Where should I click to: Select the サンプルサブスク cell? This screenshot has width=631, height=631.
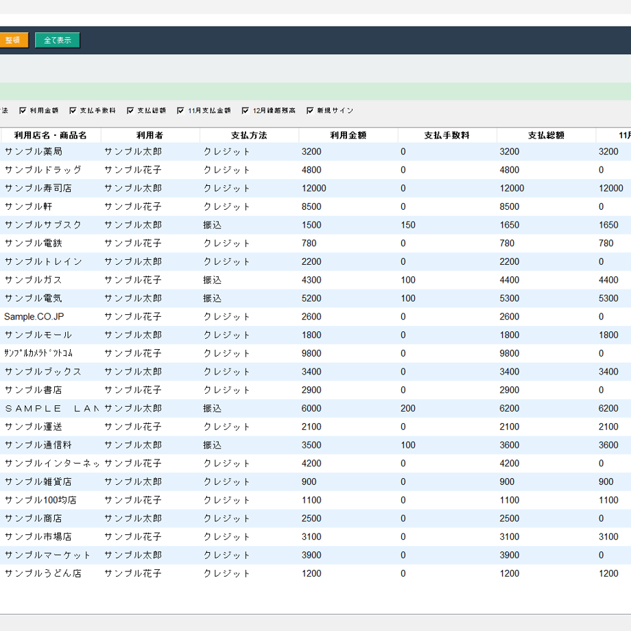pyautogui.click(x=43, y=225)
